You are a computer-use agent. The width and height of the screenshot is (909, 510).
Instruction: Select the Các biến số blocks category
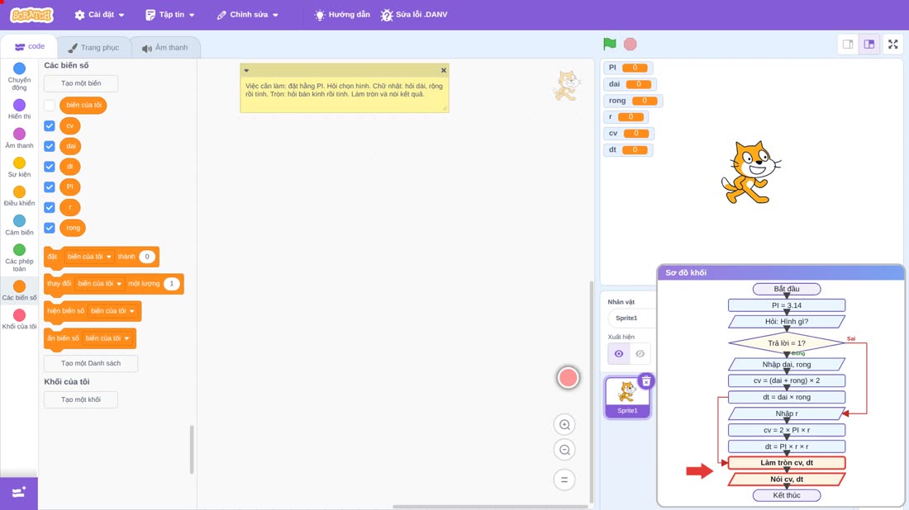[x=19, y=290]
